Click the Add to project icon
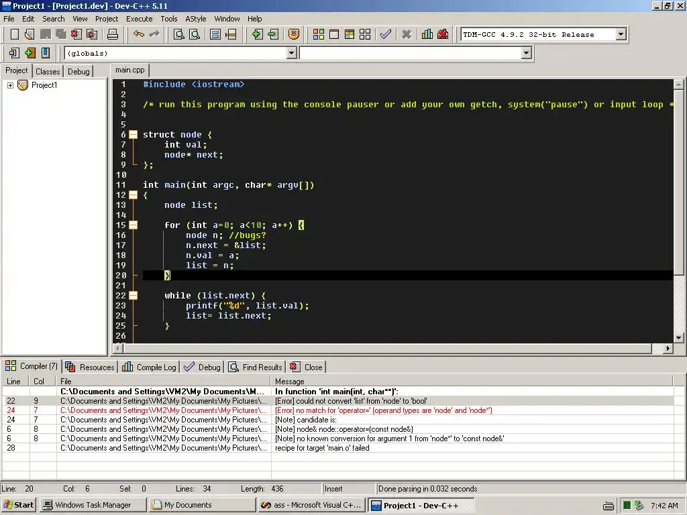 (x=257, y=34)
